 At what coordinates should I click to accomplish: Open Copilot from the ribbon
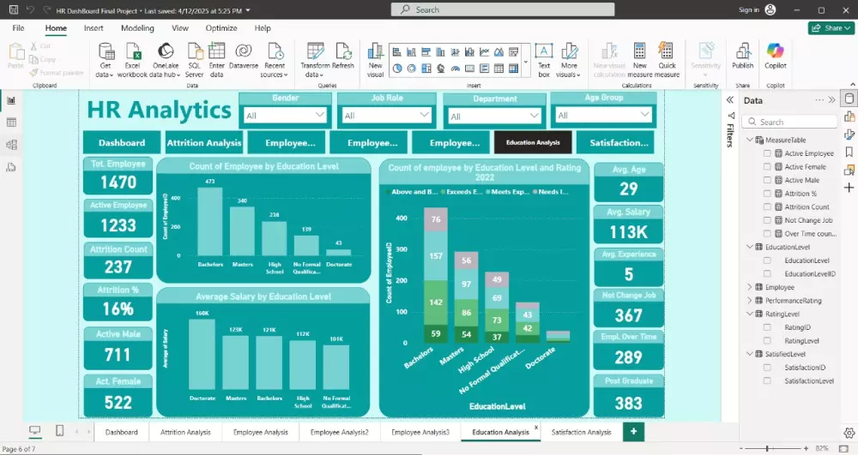776,56
